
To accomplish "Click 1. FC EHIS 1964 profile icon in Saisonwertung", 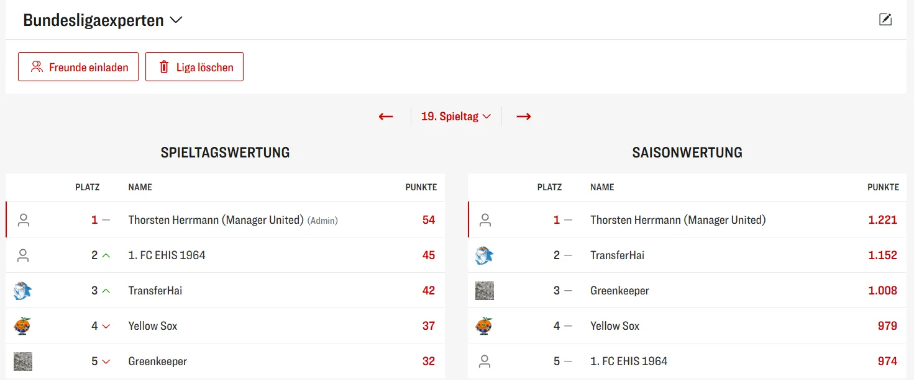I will [485, 361].
